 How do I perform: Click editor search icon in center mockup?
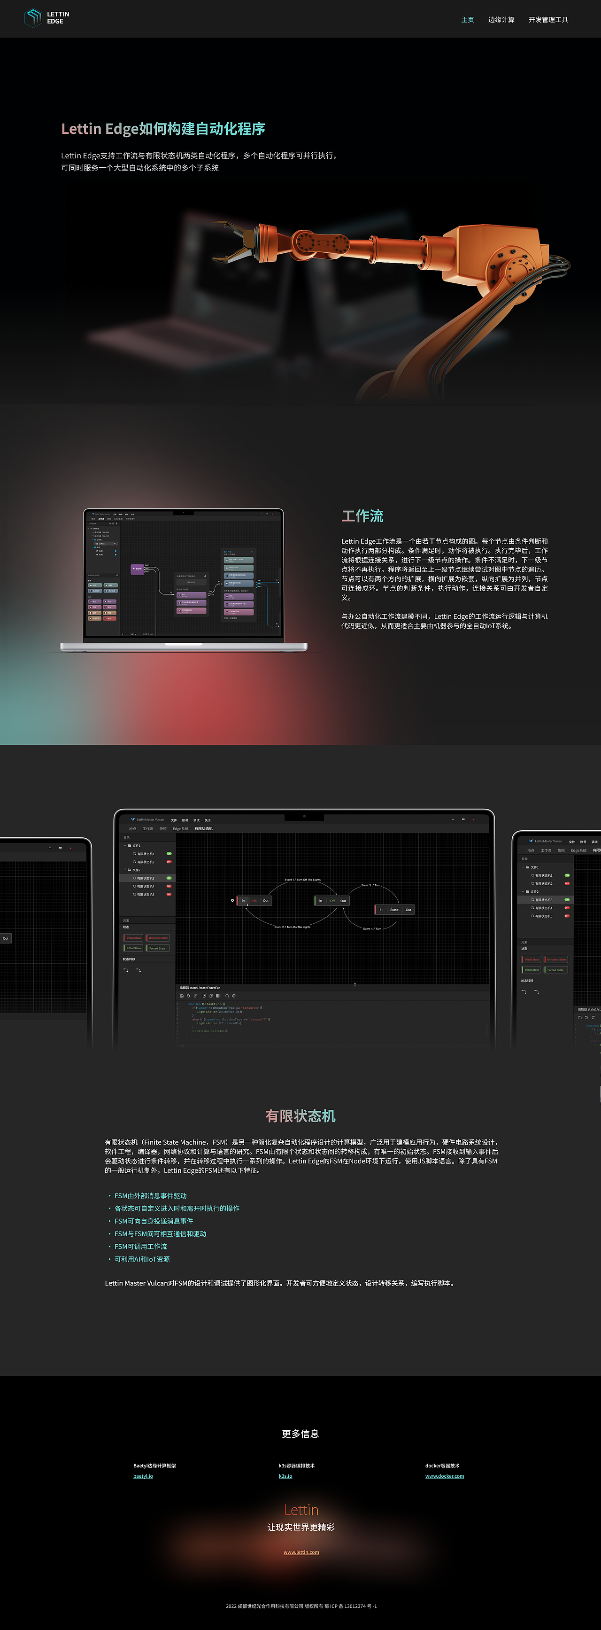coord(226,996)
